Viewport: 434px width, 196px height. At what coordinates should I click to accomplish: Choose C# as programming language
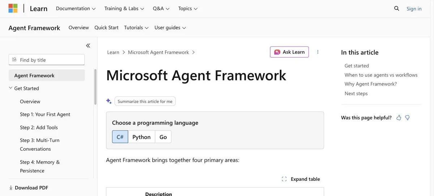pos(120,137)
